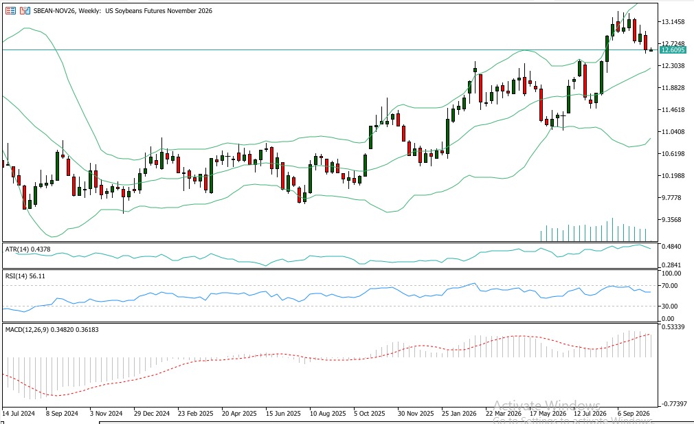Click the volume bars above ATR panel
694x424 pixels.
[x=593, y=230]
